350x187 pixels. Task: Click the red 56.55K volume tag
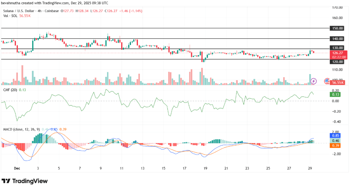click(x=338, y=83)
